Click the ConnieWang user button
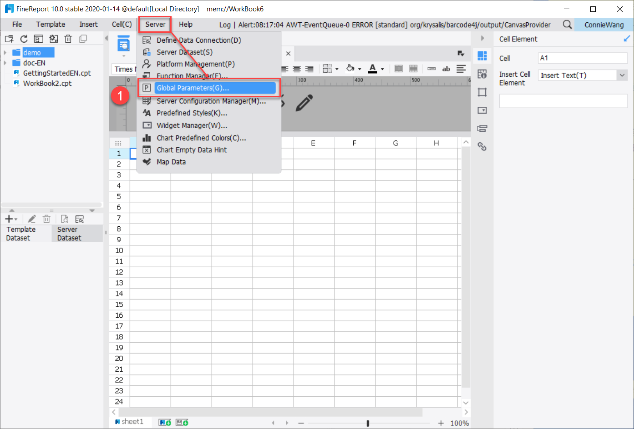This screenshot has width=634, height=429. click(604, 25)
